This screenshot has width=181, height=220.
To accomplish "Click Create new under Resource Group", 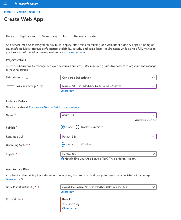I will pos(67,91).
